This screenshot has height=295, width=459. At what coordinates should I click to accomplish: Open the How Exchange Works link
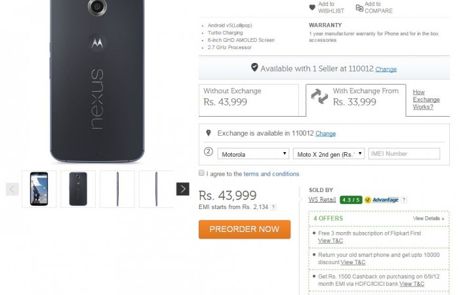click(426, 100)
